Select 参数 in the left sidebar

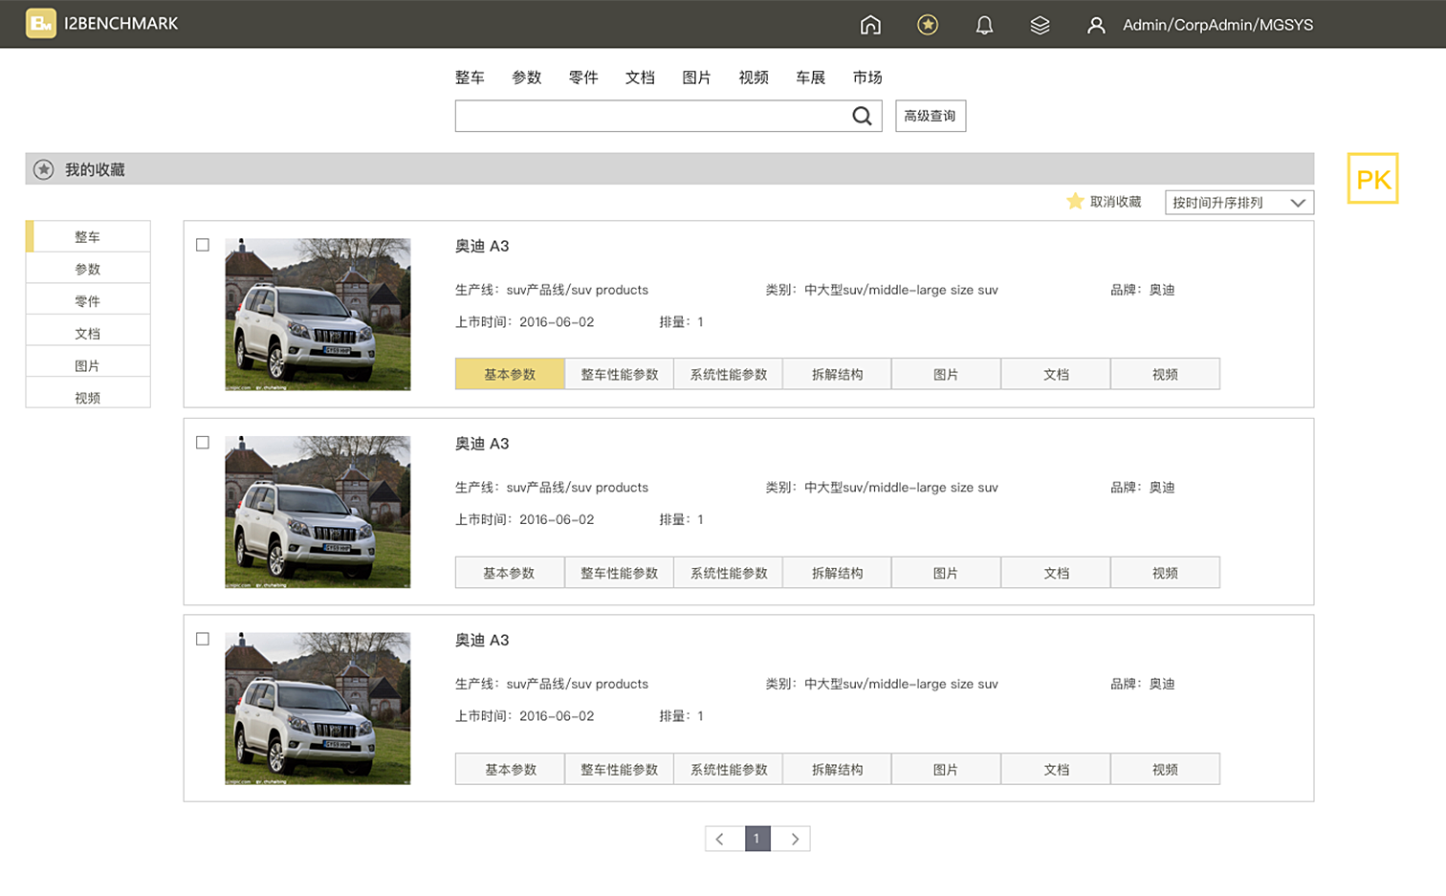tap(88, 269)
